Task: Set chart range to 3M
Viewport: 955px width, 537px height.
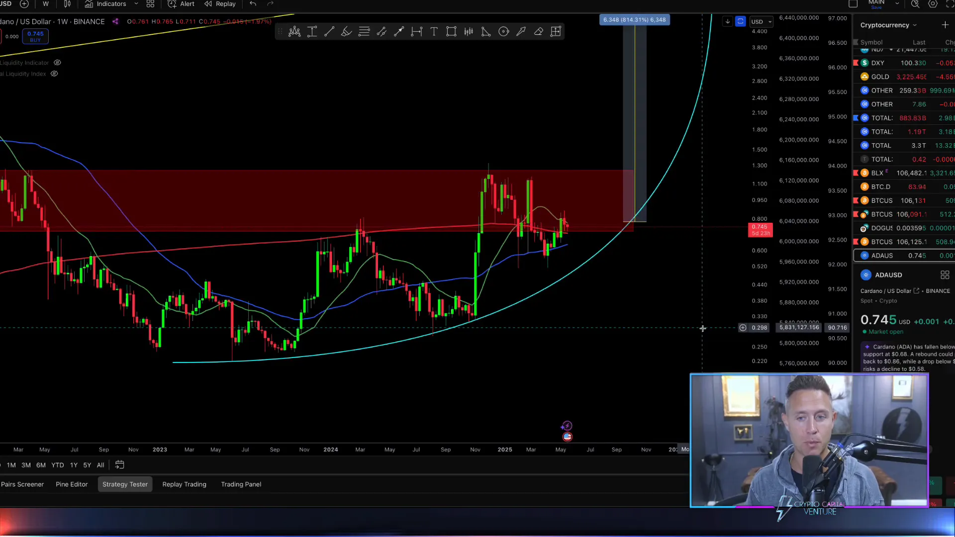Action: 26,465
